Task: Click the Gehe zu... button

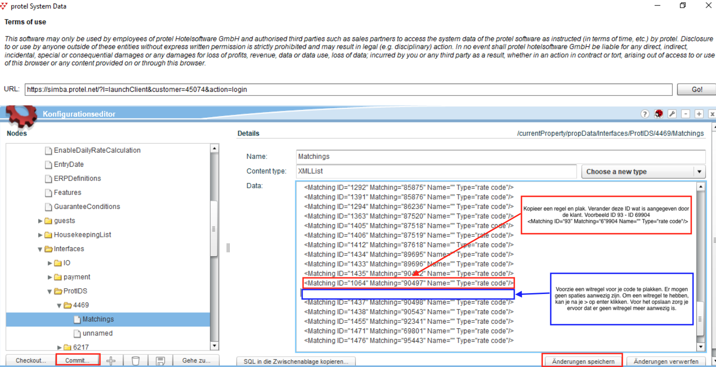Action: pos(196,361)
